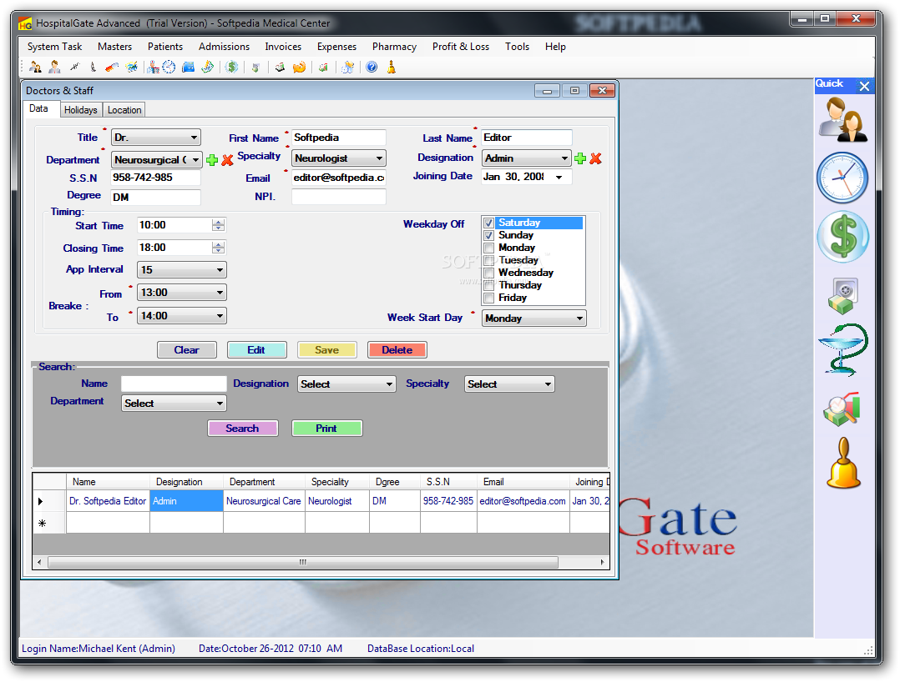The width and height of the screenshot is (900, 682).
Task: Open the Pharmacy menu
Action: [394, 47]
